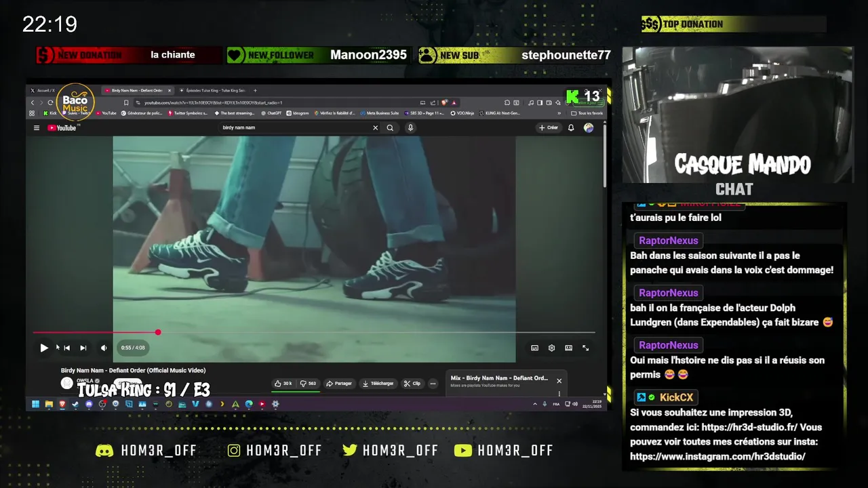This screenshot has height=488, width=868.
Task: Enter fullscreen on the YouTube player
Action: click(585, 348)
